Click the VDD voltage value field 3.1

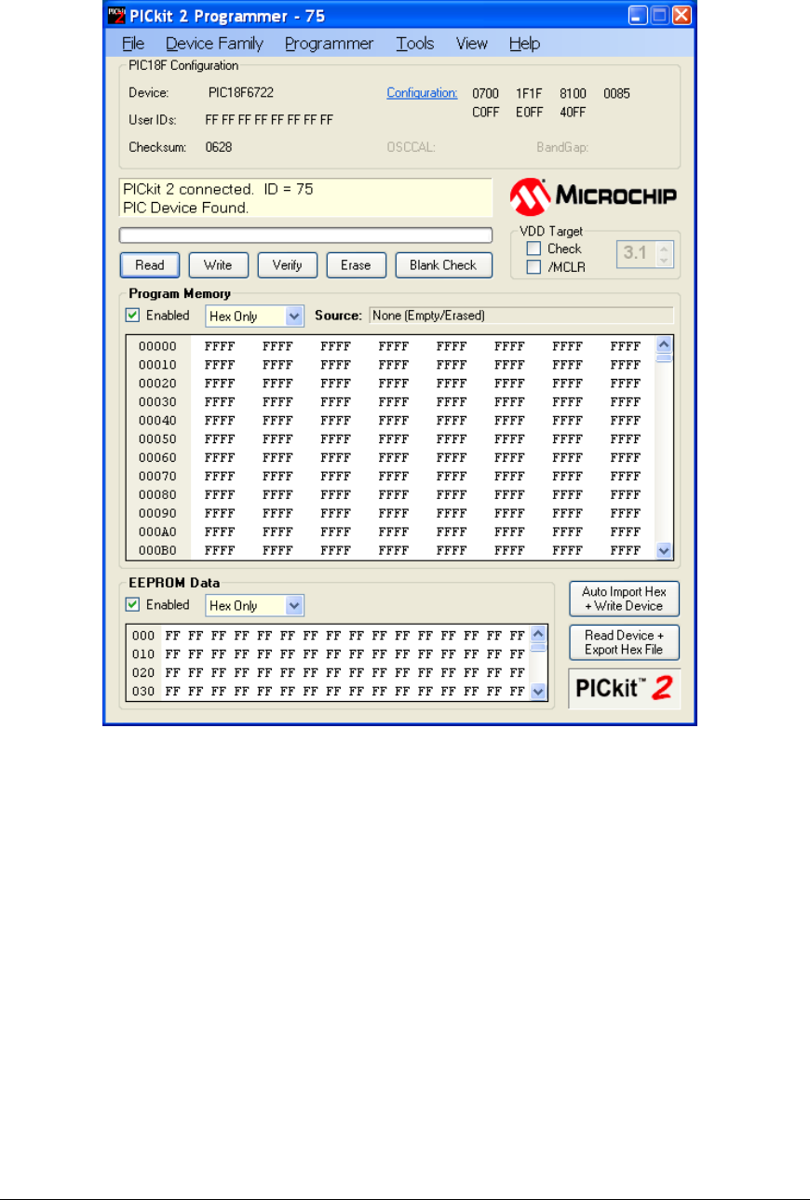pos(636,253)
